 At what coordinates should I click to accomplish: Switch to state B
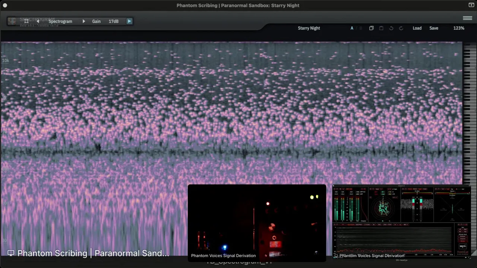point(360,28)
